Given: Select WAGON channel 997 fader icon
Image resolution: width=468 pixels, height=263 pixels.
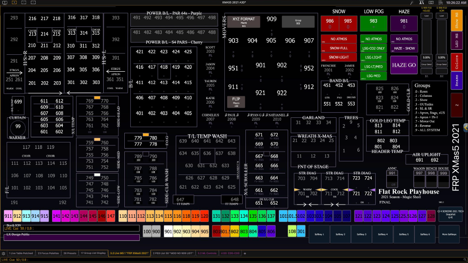Looking at the screenshot, I should coord(420,179).
